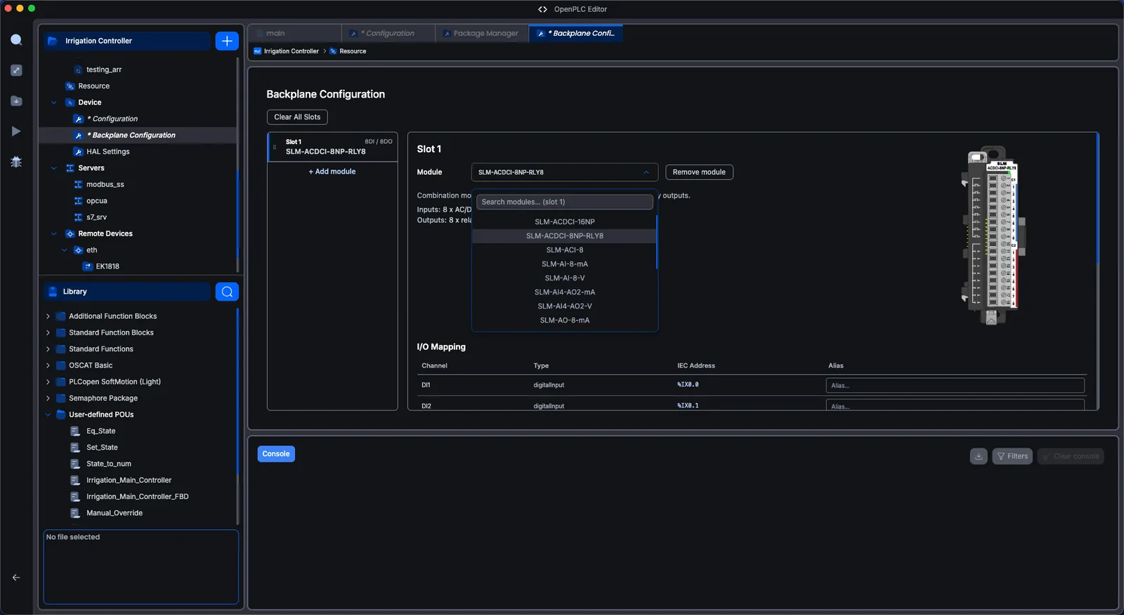The width and height of the screenshot is (1124, 615).
Task: Open HAL Settings in the tree
Action: 107,152
